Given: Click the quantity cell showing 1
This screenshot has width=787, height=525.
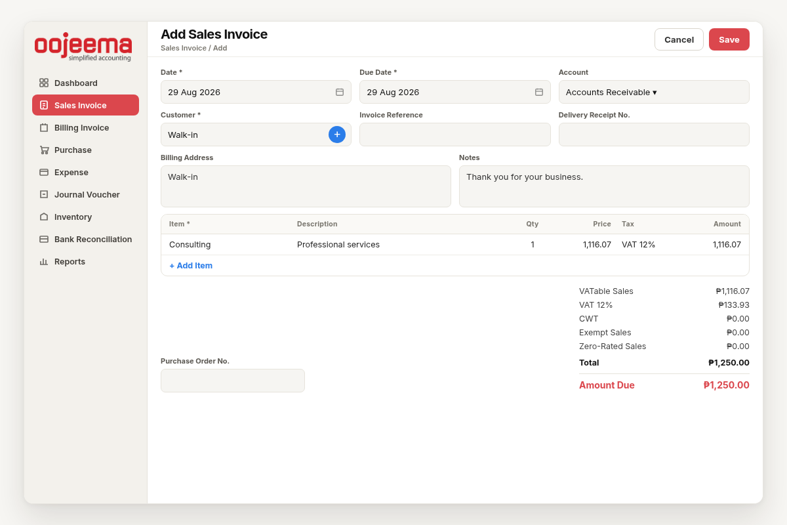Looking at the screenshot, I should click(x=533, y=245).
